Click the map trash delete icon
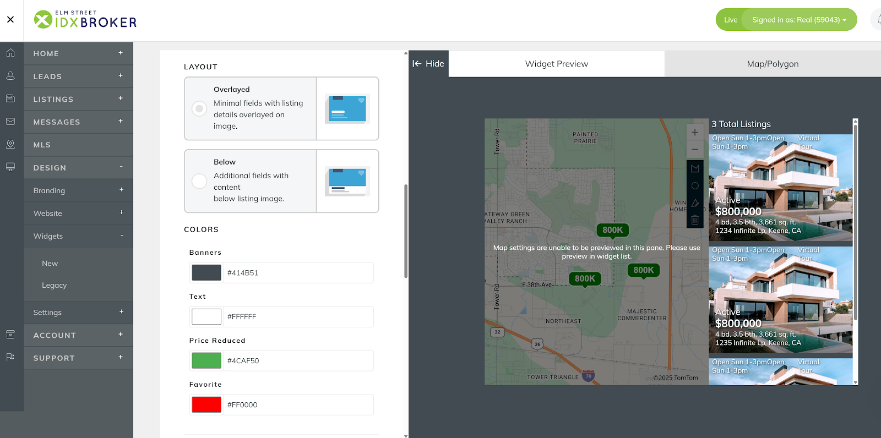This screenshot has height=438, width=881. pyautogui.click(x=695, y=220)
